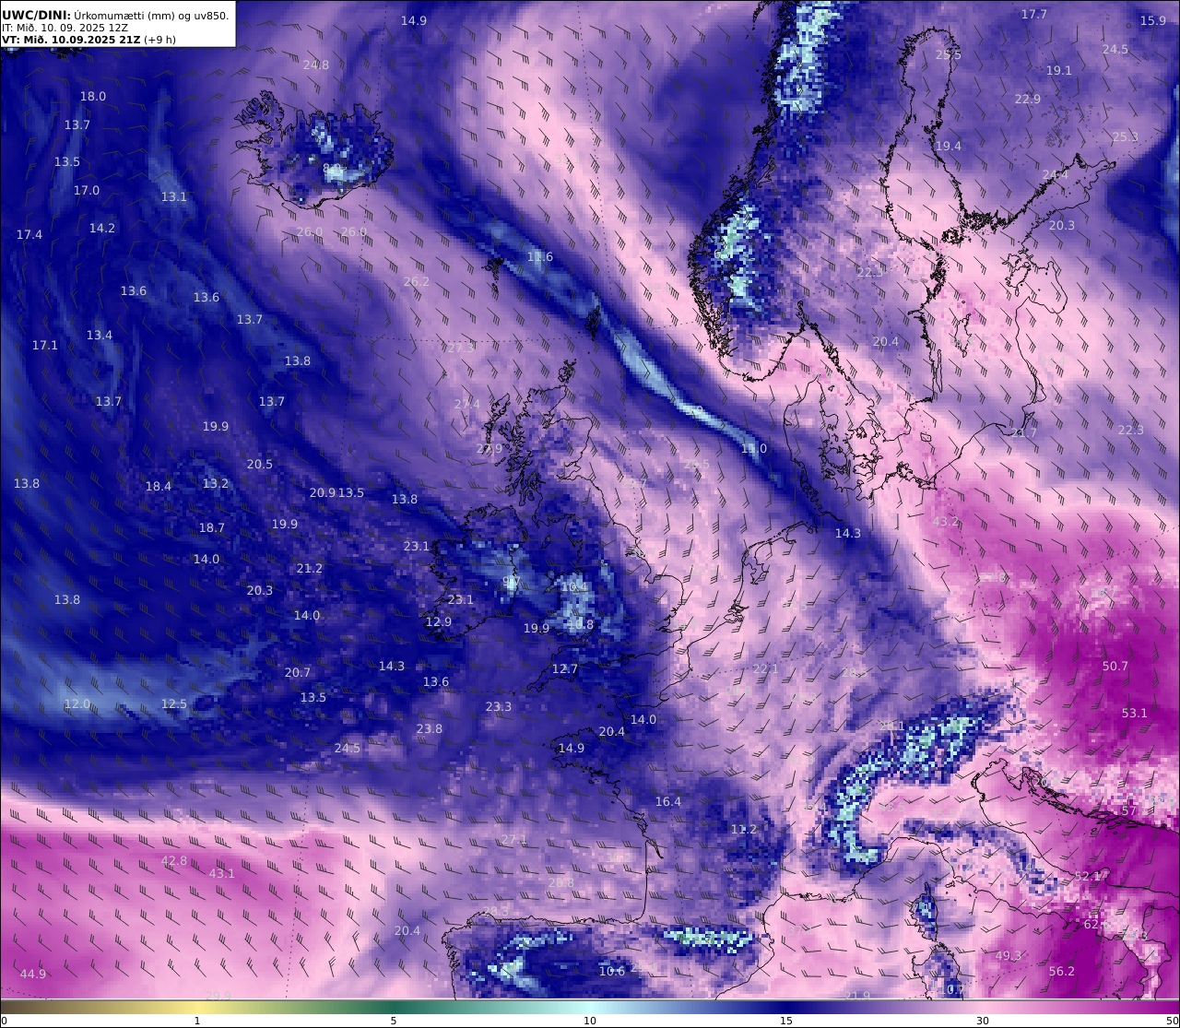
Task: Click the title 'UWC/DINI: Úrkomumætti (mm) og uv850.'
Action: (116, 15)
